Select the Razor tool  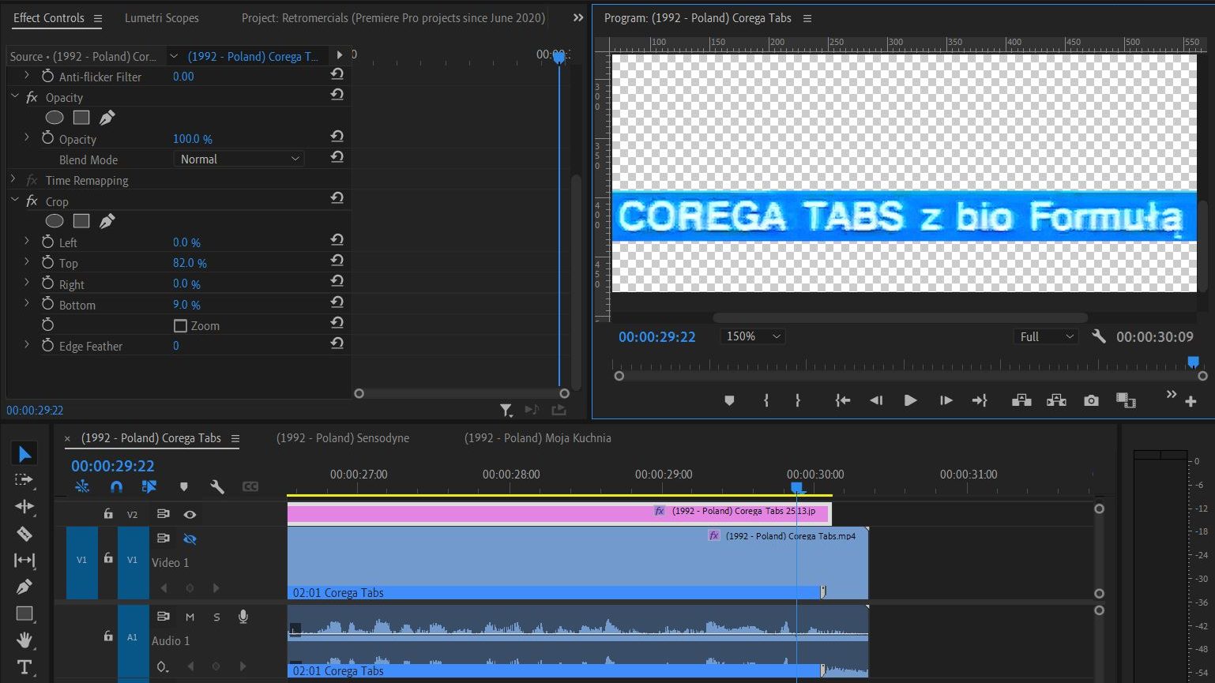tap(24, 534)
